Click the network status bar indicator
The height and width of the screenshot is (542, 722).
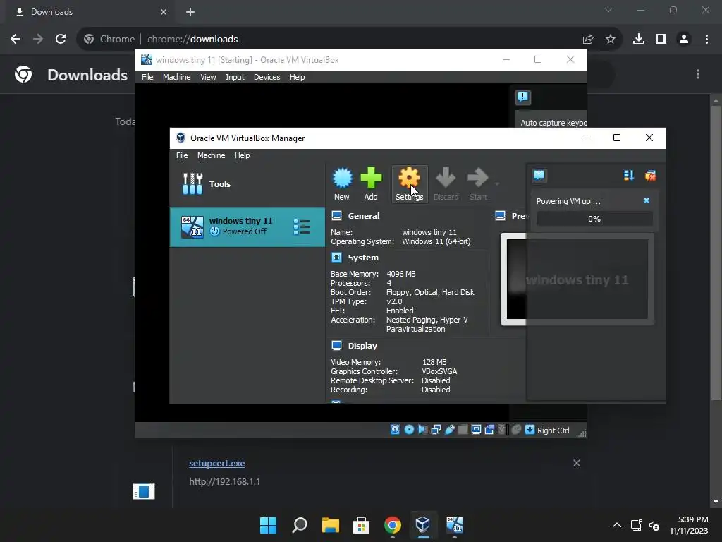(436, 430)
